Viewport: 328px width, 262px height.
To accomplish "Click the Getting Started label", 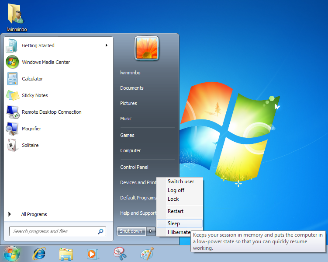I will 38,45.
